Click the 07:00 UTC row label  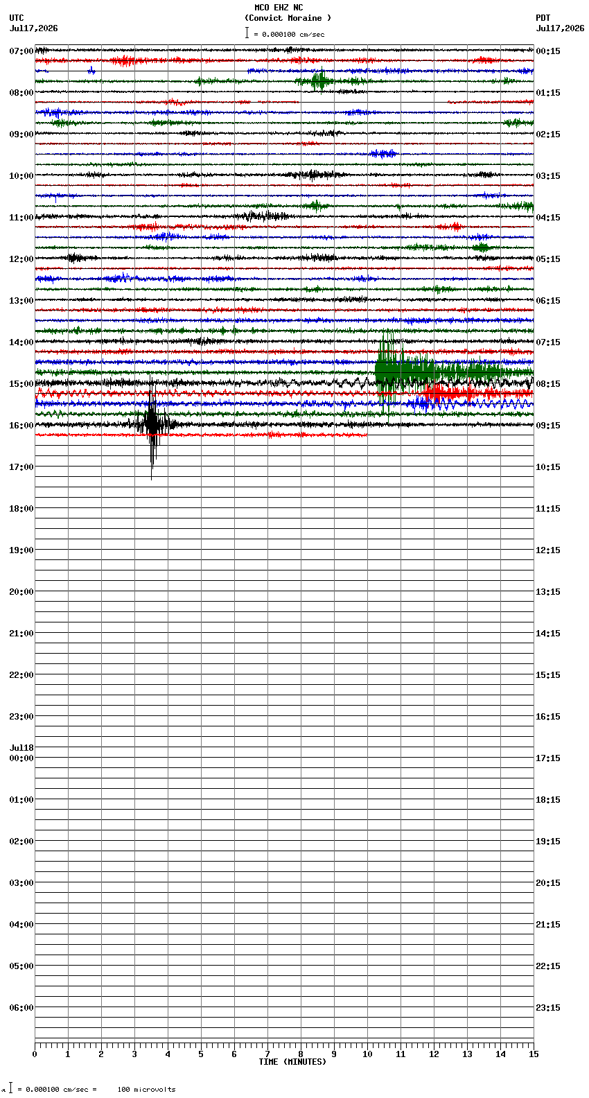[21, 51]
